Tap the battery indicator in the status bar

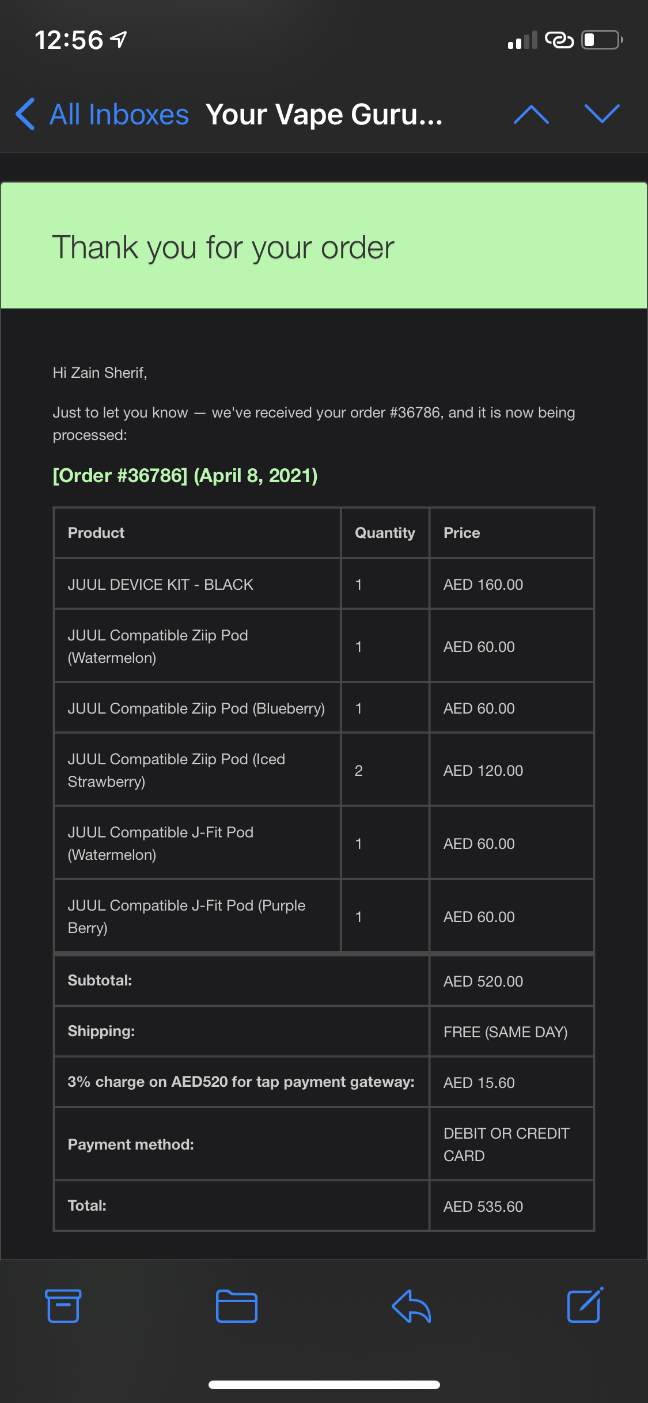(x=602, y=40)
